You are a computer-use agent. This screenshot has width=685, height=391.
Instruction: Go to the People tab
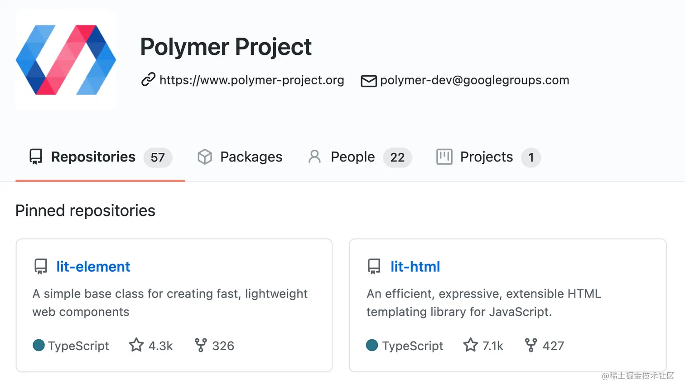352,157
